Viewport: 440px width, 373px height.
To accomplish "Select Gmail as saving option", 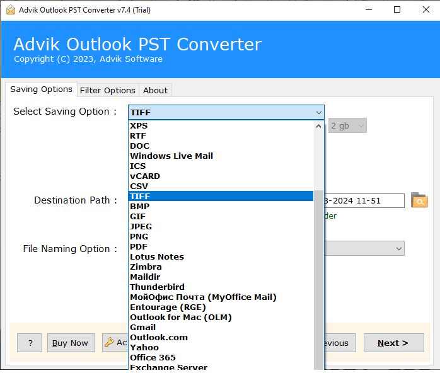I will [x=221, y=328].
